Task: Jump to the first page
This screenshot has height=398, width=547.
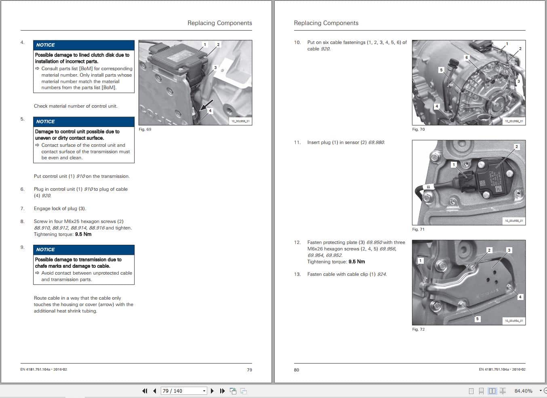Action: (145, 391)
